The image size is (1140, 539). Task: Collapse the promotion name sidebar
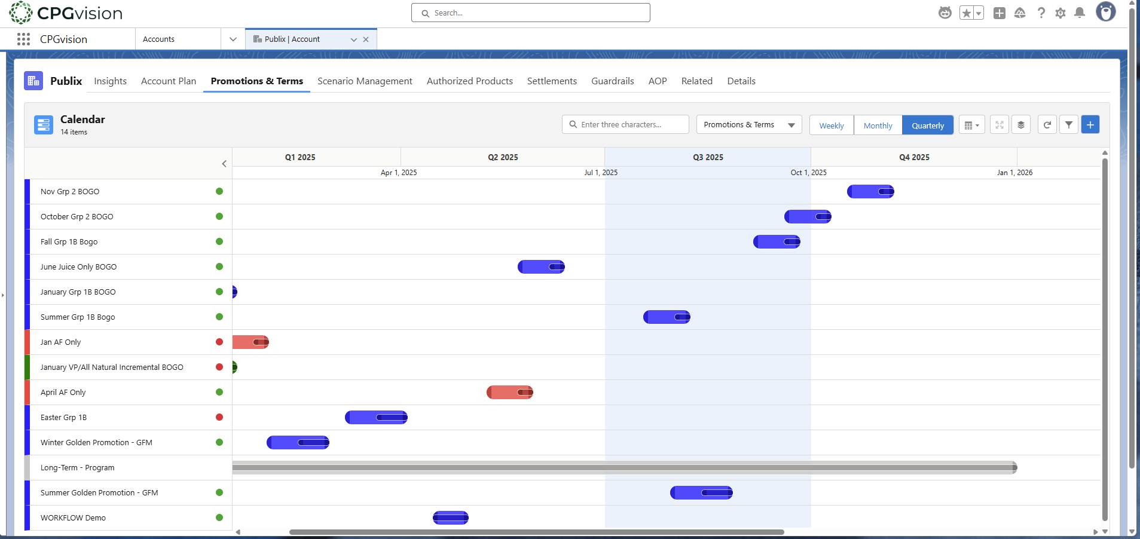(x=224, y=163)
